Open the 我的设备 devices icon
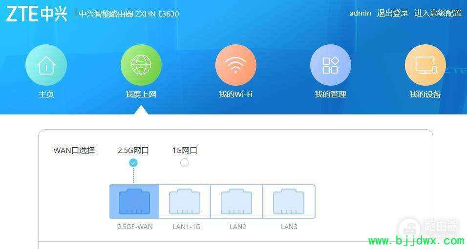 [425, 65]
